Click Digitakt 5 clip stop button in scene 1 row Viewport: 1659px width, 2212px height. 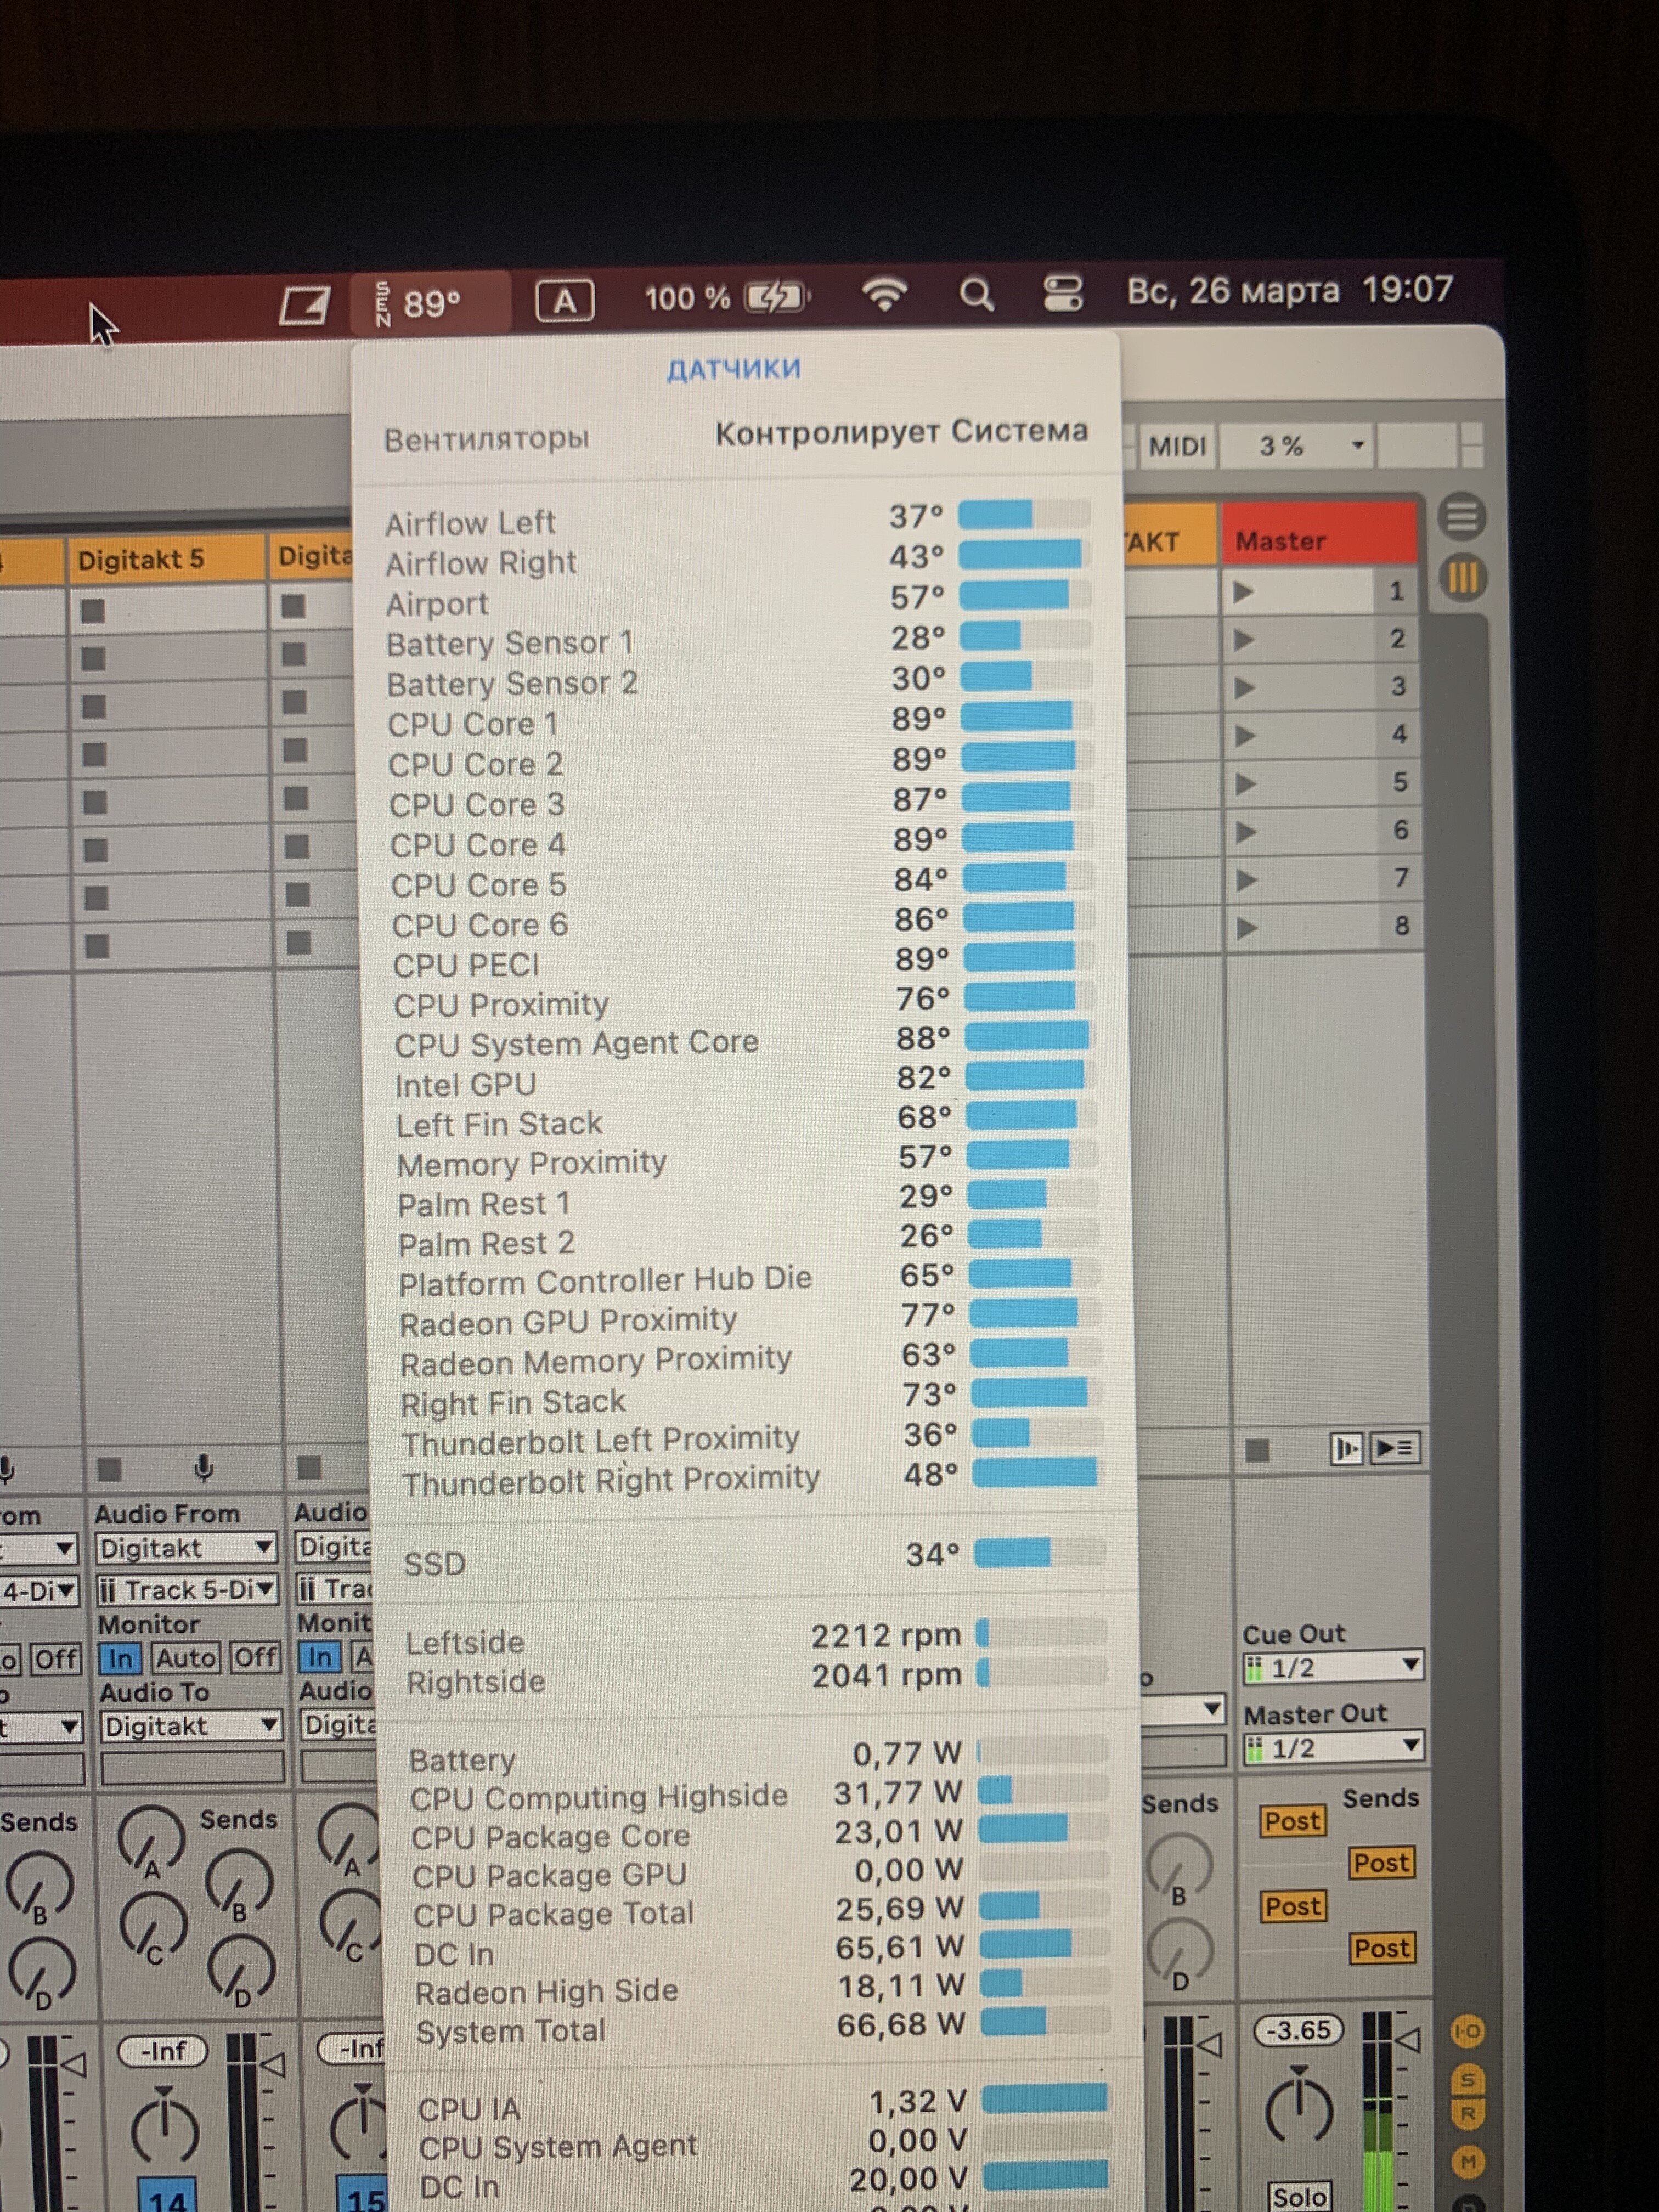pyautogui.click(x=93, y=611)
